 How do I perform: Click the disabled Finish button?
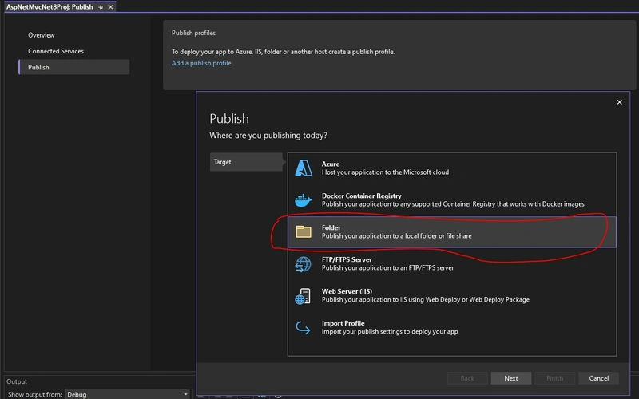coord(554,378)
